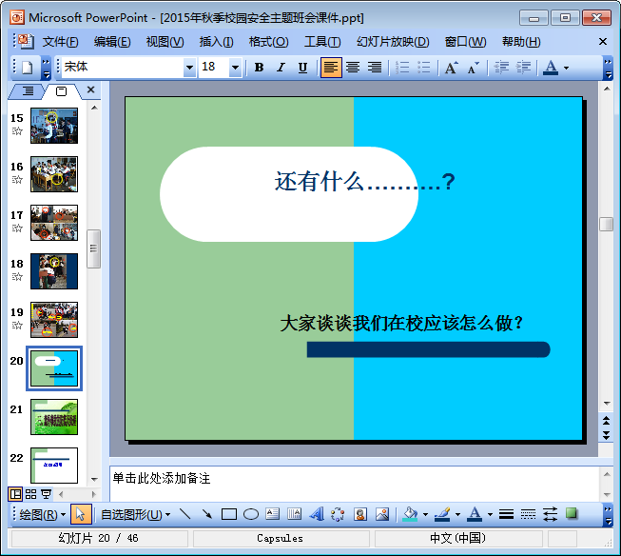Viewport: 621px width, 556px height.
Task: Select slide 17 thumbnail
Action: [54, 223]
